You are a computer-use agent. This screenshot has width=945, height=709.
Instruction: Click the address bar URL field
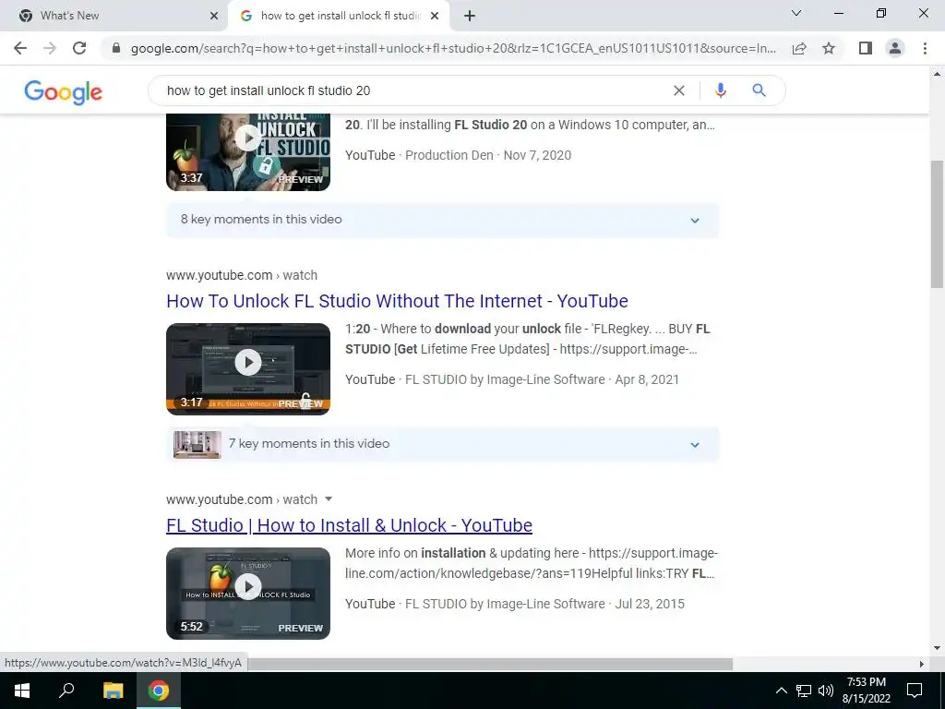(453, 48)
